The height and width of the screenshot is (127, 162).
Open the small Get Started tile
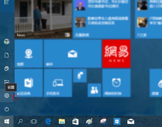(x=80, y=76)
